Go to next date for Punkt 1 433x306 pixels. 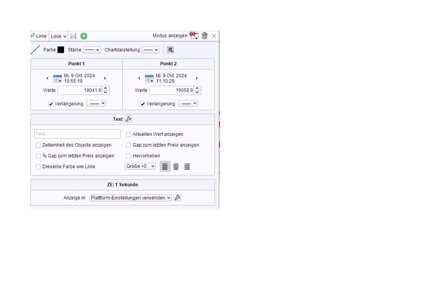pos(105,78)
